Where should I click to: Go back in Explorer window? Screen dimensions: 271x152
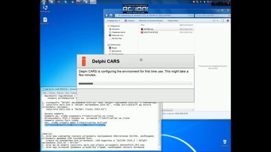[x=107, y=16]
